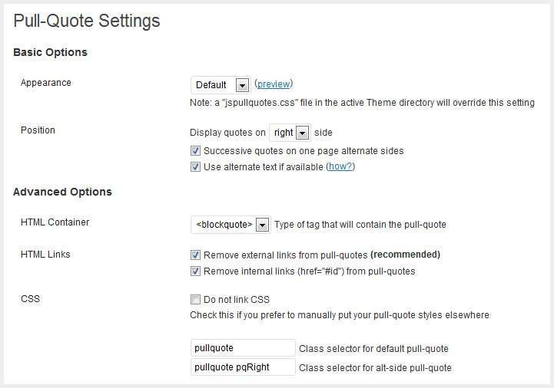Open the HTML Container blockquote dropdown

(230, 225)
